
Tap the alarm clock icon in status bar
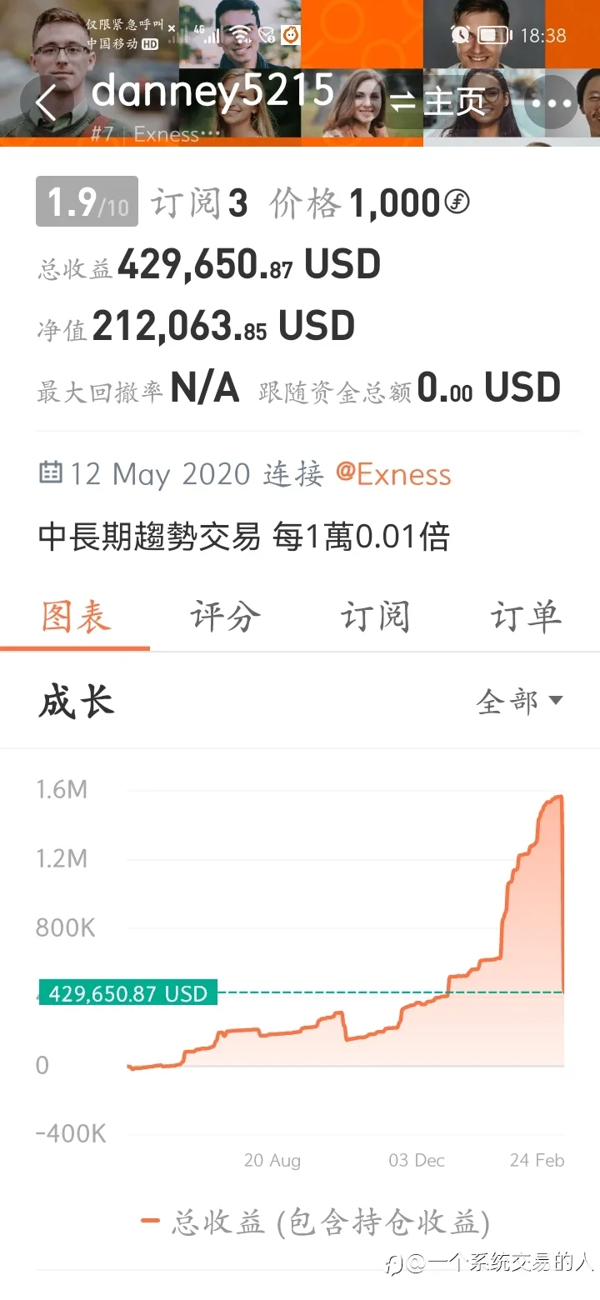point(460,34)
